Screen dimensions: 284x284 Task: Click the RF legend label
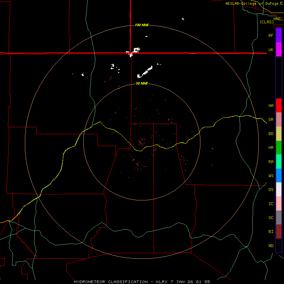[271, 35]
